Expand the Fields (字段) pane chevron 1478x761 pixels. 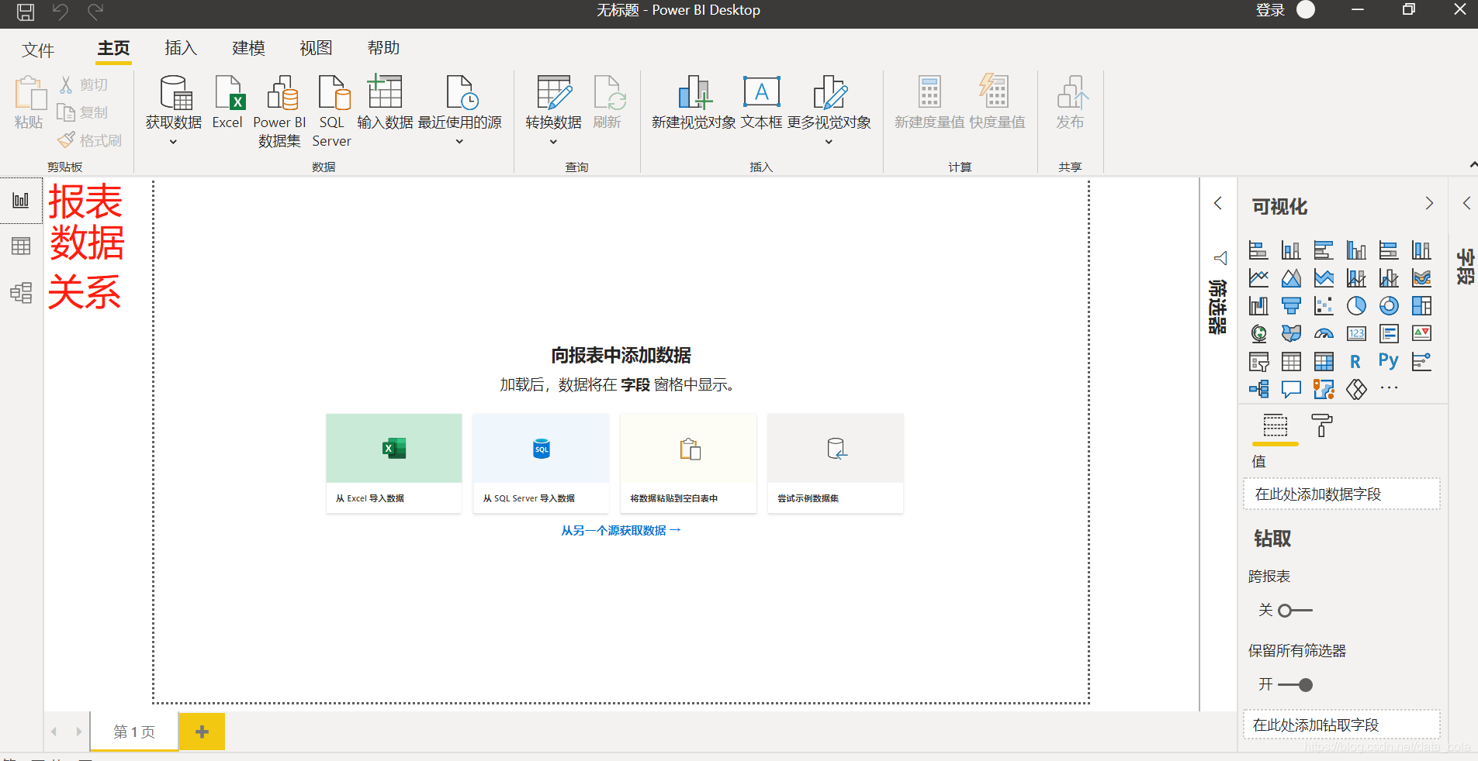tap(1466, 203)
